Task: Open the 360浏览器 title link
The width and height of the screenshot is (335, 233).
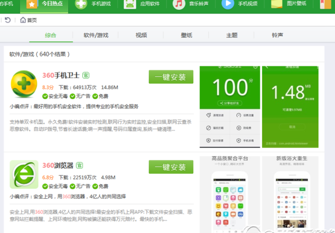Action: [58, 165]
